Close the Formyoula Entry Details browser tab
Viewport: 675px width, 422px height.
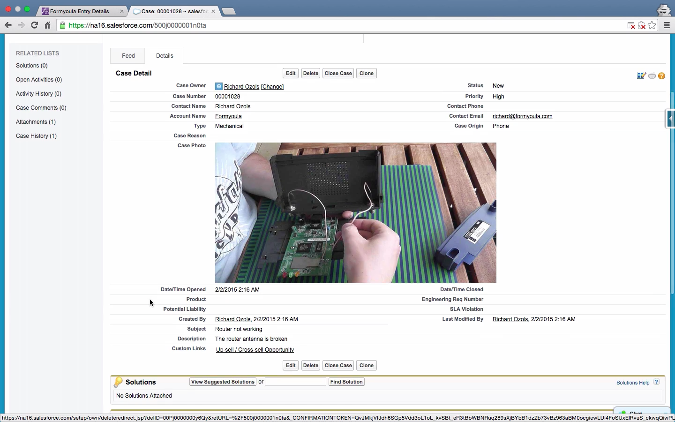click(122, 11)
